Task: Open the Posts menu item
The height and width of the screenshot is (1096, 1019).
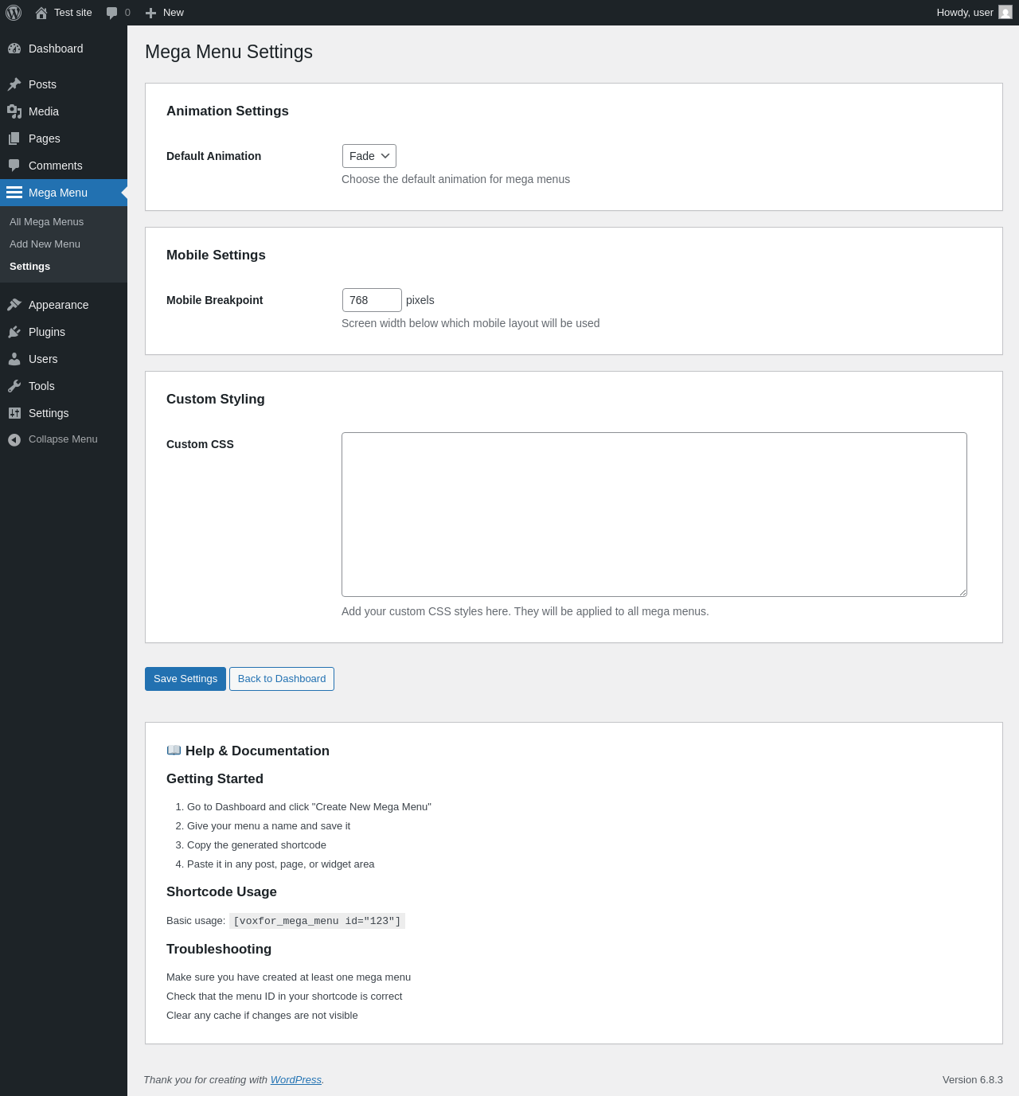Action: [x=64, y=84]
